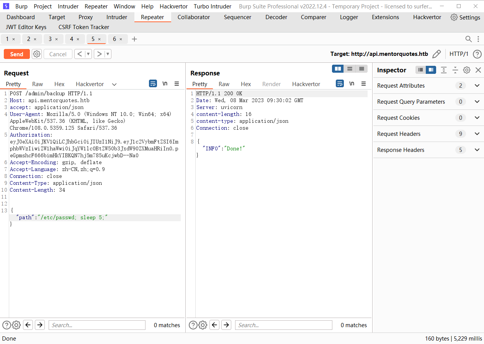Collapse all Inspector sections icon
Image resolution: width=484 pixels, height=344 pixels.
click(455, 70)
